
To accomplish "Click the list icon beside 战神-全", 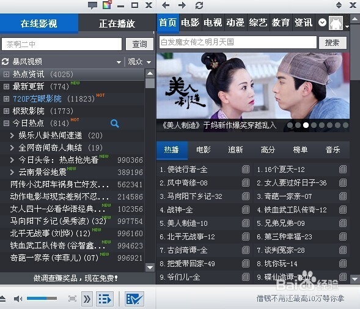I will pyautogui.click(x=246, y=209).
